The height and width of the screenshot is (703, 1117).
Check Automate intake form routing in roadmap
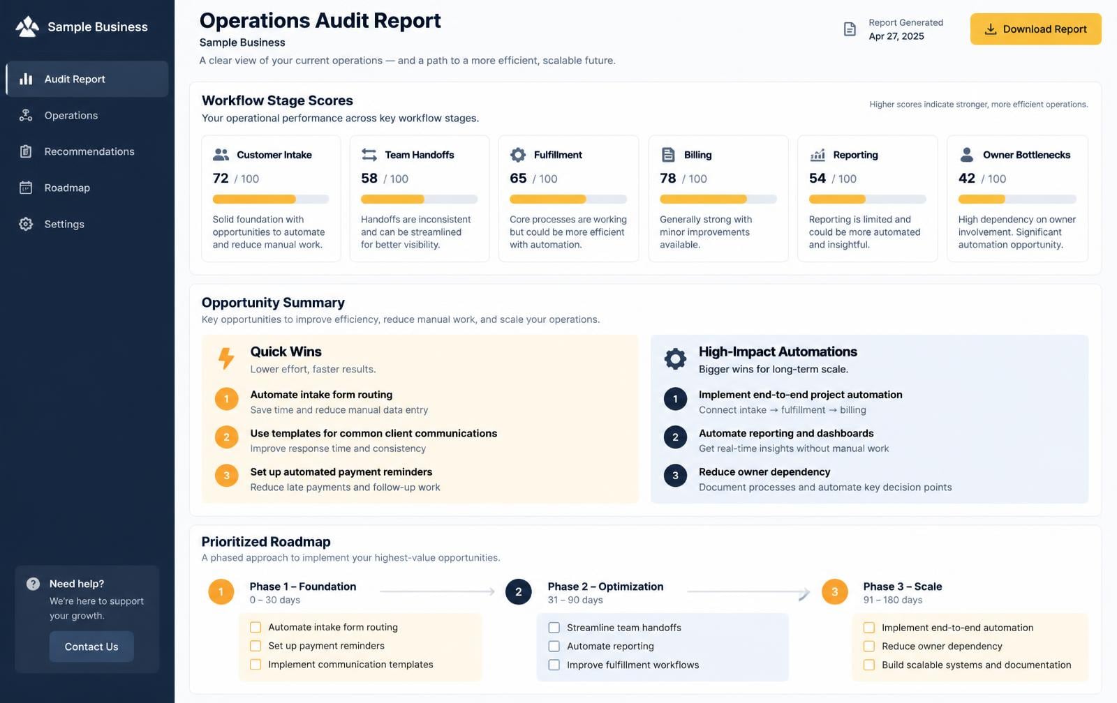(256, 627)
